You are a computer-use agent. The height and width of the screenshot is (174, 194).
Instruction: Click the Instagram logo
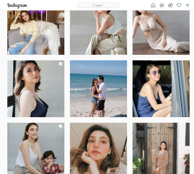tap(17, 6)
